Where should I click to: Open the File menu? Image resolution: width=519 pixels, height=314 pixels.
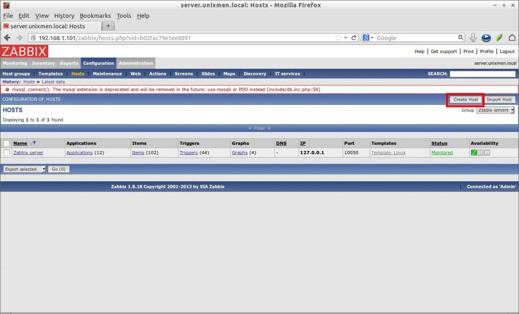click(8, 16)
